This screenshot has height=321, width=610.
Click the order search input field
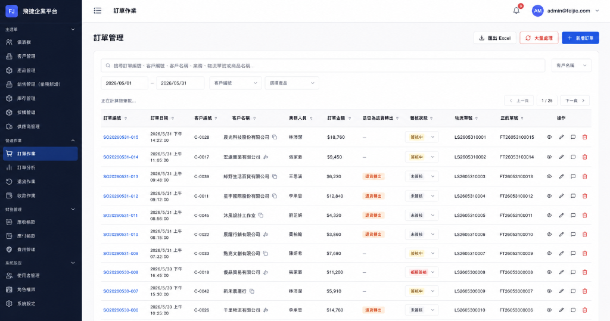323,66
